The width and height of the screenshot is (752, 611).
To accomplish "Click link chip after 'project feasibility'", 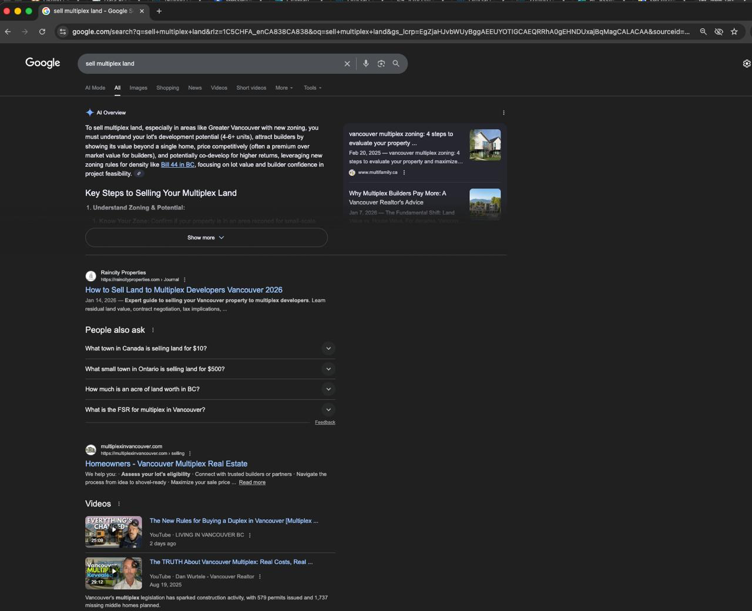I will (x=139, y=174).
